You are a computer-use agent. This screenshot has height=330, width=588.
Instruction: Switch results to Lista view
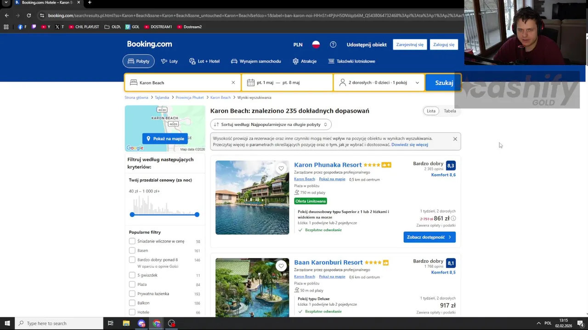pyautogui.click(x=431, y=111)
